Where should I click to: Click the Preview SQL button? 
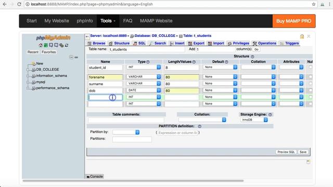coord(286,152)
